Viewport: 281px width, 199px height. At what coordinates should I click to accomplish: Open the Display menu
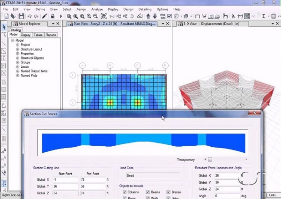(113, 9)
